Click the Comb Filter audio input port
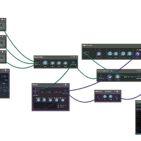Image resolution: width=141 pixels, height=141 pixels. pos(84,52)
